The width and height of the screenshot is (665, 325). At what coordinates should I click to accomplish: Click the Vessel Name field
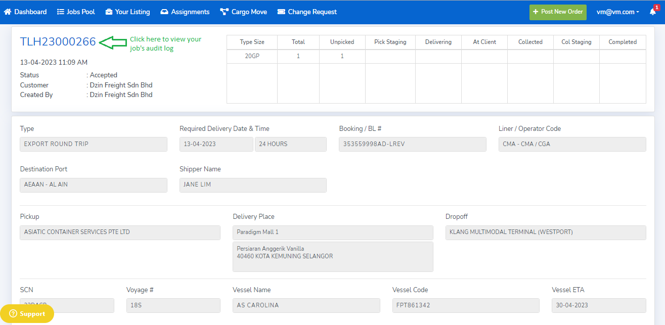click(306, 305)
